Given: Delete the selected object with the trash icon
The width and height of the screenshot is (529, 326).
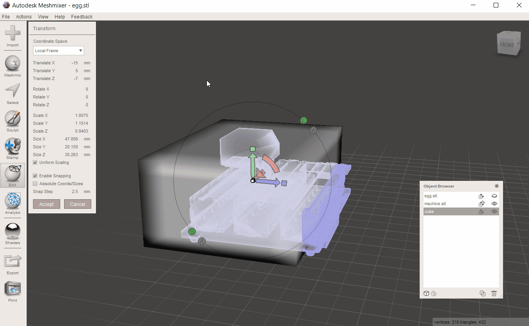Looking at the screenshot, I should pos(494,293).
